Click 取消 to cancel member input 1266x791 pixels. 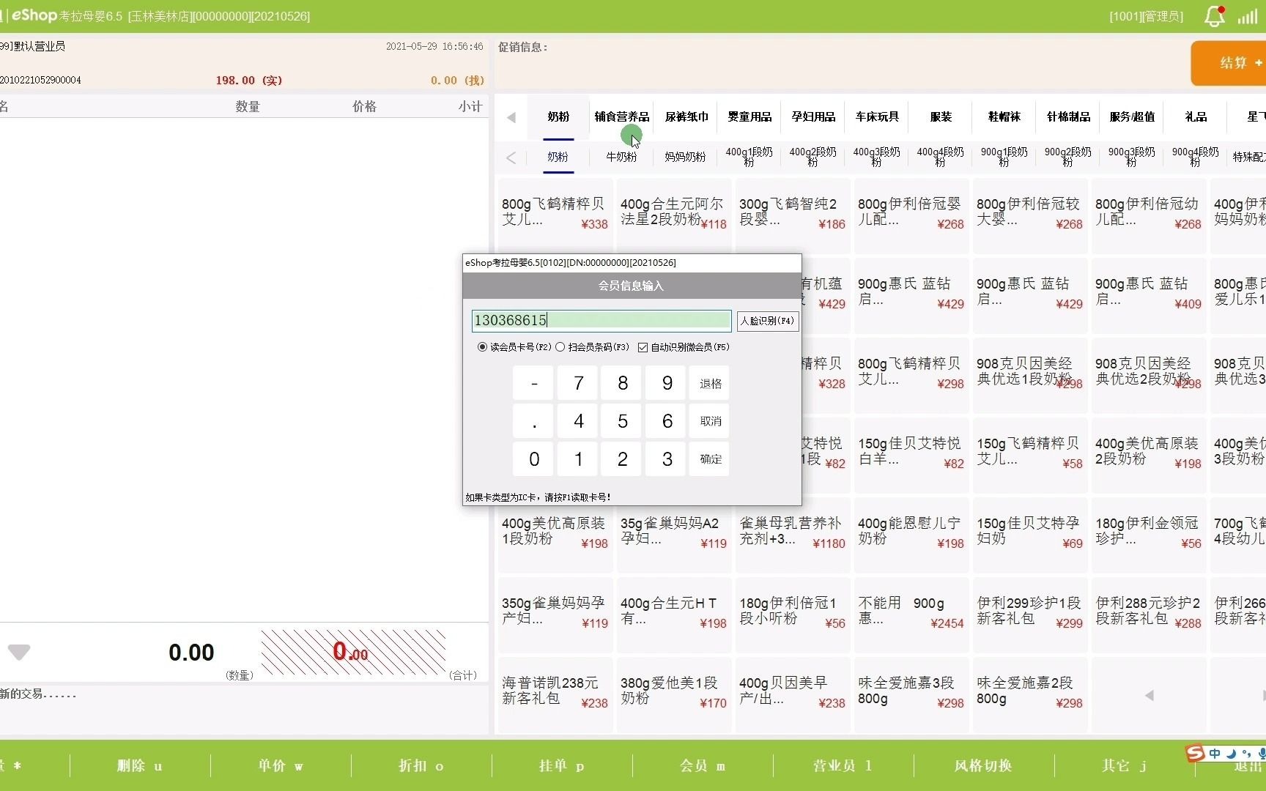click(710, 421)
